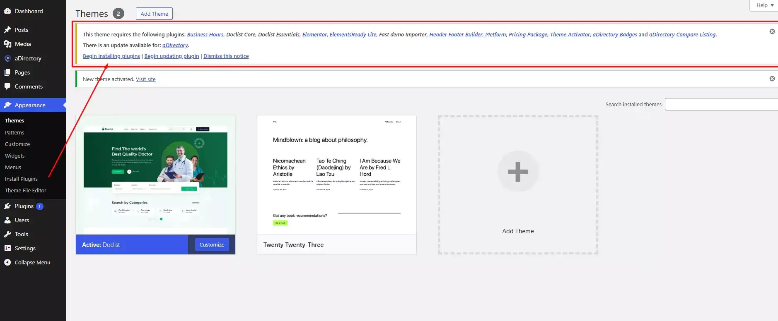Open the Widgets submenu item
The width and height of the screenshot is (778, 321).
click(x=15, y=156)
